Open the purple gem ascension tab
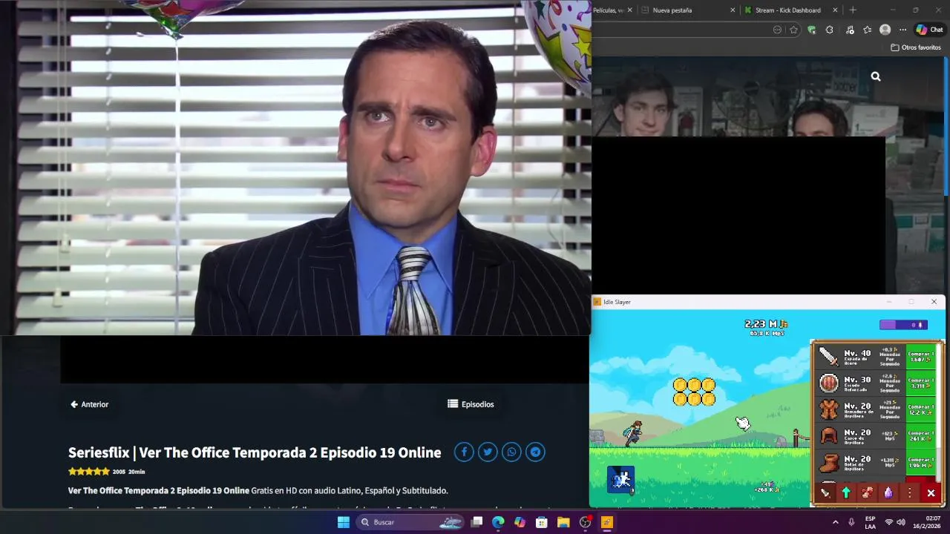This screenshot has height=534, width=950. 888,493
